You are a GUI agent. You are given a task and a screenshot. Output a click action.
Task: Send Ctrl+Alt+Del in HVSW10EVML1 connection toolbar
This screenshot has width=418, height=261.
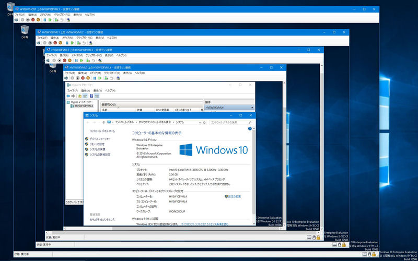tap(16, 20)
